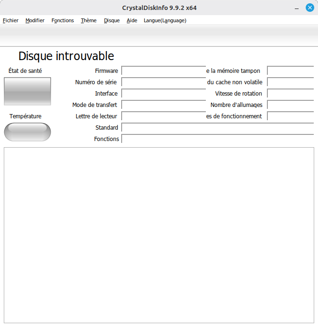318x327 pixels.
Task: Click the gray health status button
Action: pos(27,91)
